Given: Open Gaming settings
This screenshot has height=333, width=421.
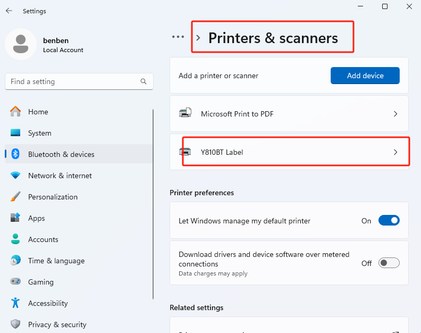Looking at the screenshot, I should (79, 281).
